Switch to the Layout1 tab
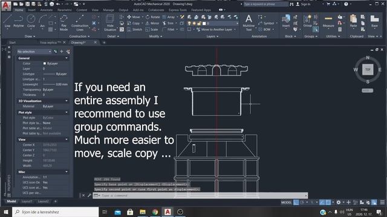This screenshot has width=387, height=217. 27,201
